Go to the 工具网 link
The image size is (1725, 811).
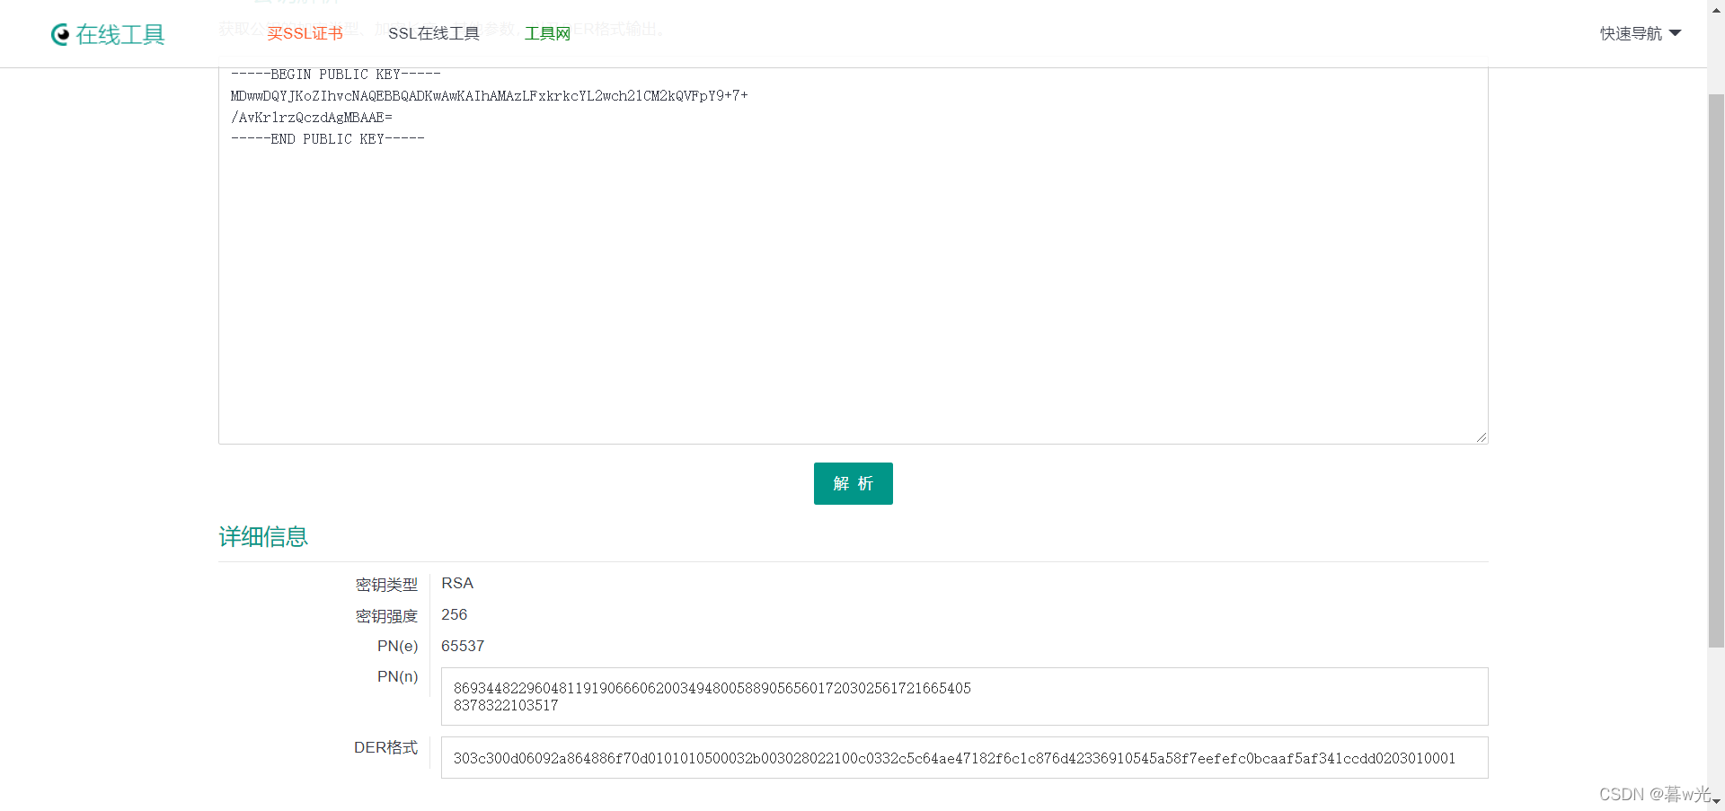point(547,33)
